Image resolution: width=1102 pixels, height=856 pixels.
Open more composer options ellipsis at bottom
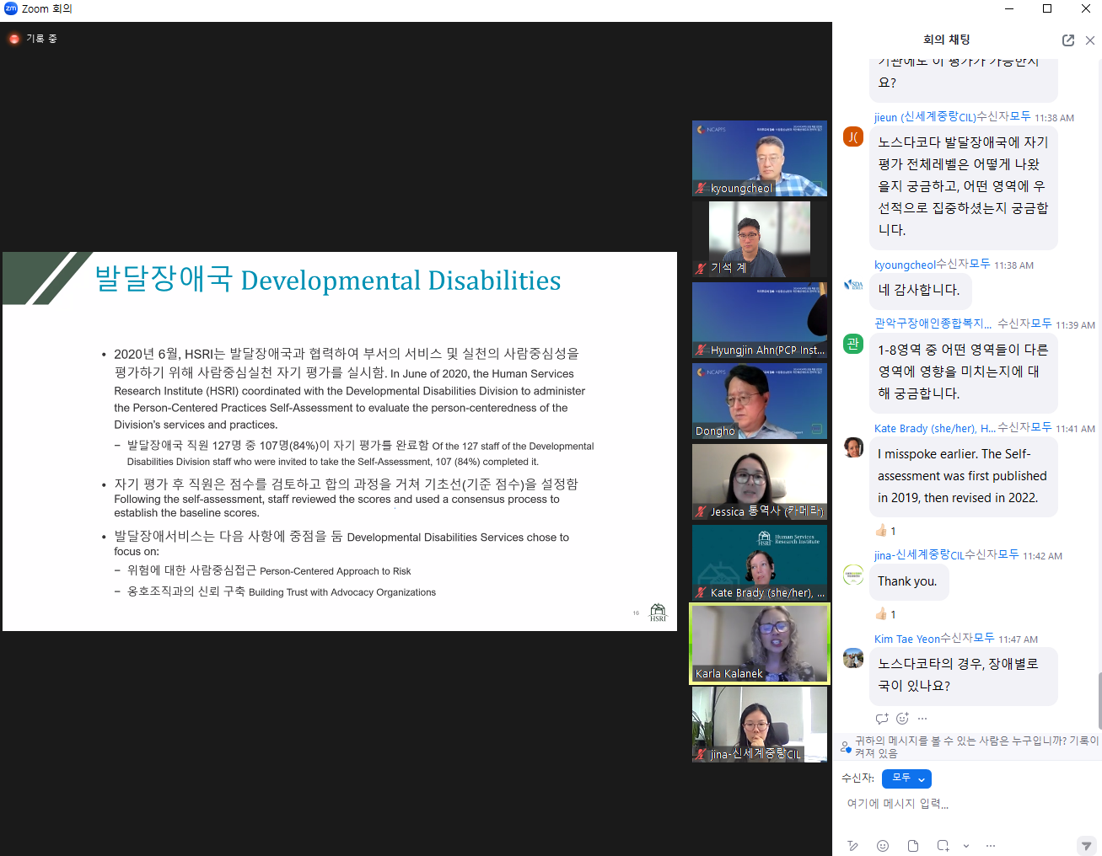pyautogui.click(x=991, y=846)
